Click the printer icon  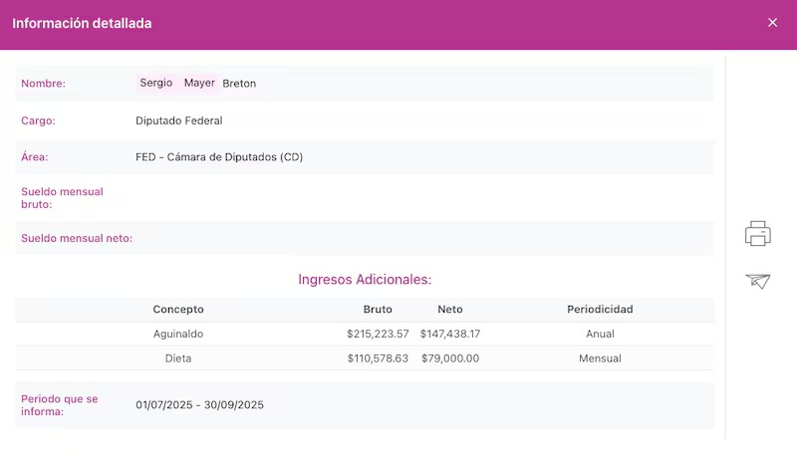758,234
